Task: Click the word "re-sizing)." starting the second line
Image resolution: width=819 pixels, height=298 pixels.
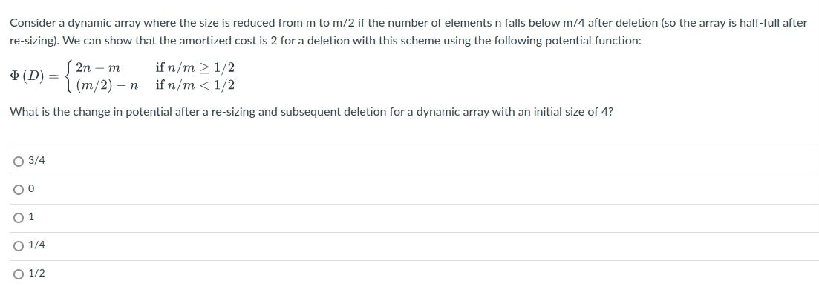Action: (x=34, y=42)
